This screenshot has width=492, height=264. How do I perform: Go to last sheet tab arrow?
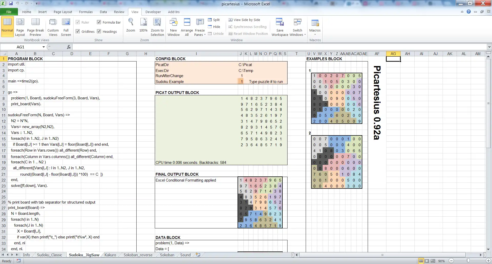[x=17, y=255]
